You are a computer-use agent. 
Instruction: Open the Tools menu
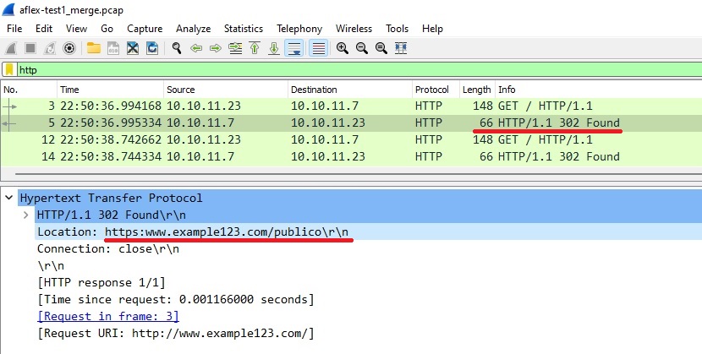pyautogui.click(x=398, y=29)
